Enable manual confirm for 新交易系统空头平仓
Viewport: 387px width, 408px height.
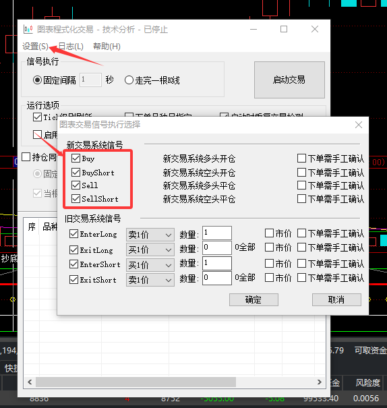301,198
